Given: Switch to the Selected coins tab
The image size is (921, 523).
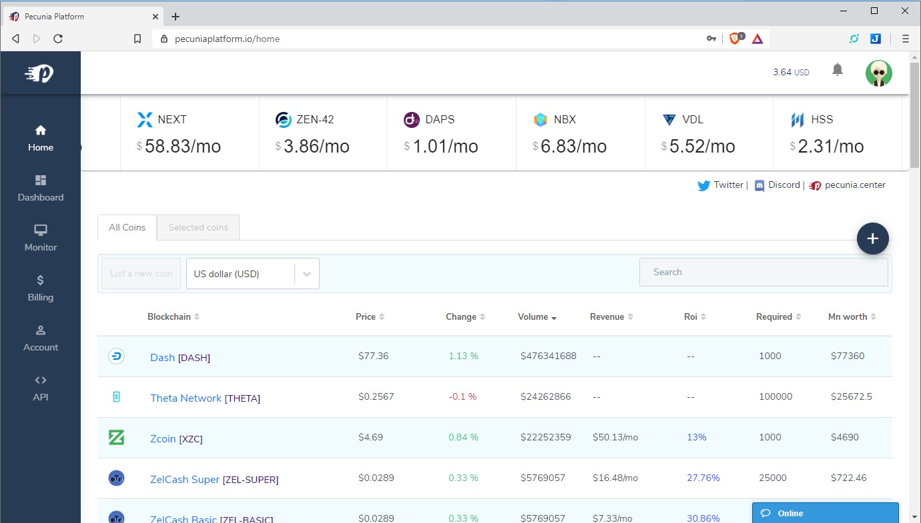Looking at the screenshot, I should coord(198,227).
